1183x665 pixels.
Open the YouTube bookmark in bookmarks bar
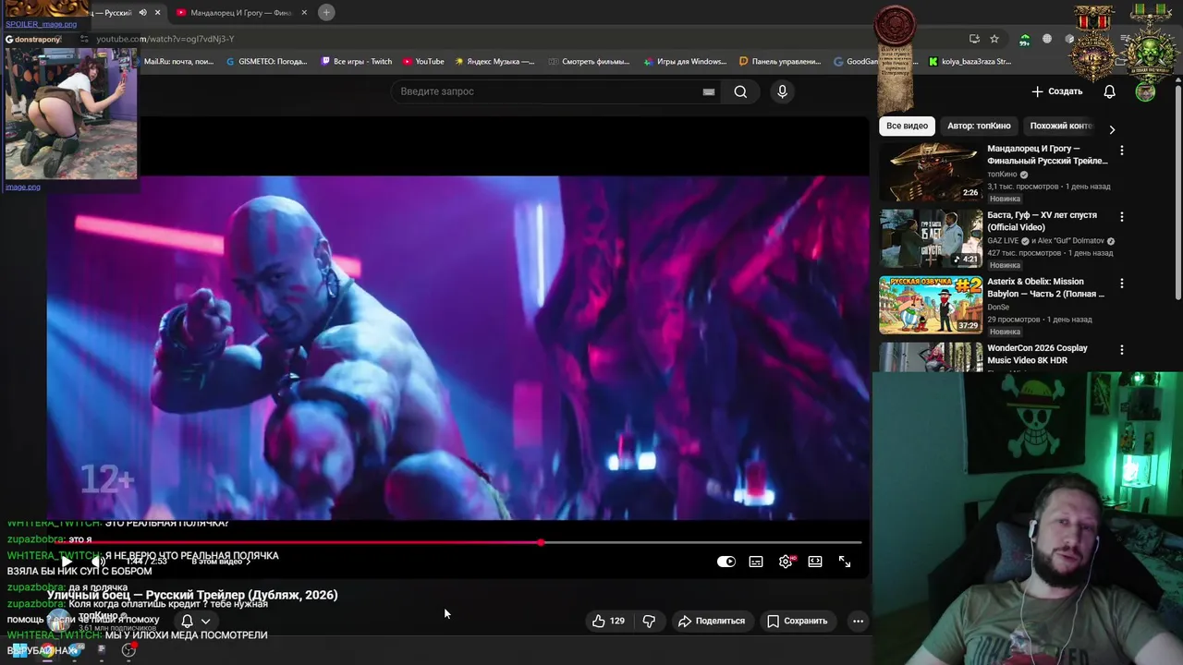click(423, 62)
